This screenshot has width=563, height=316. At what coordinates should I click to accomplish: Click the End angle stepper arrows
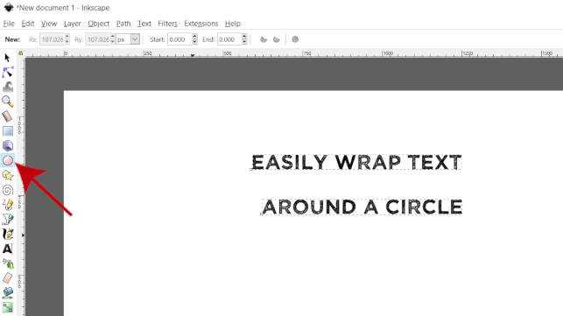pos(244,39)
